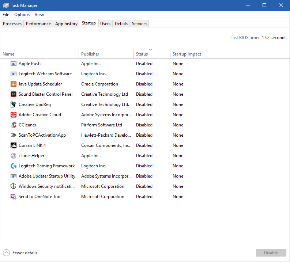Screen dimensions: 290x262
Task: Open the View menu
Action: point(39,15)
